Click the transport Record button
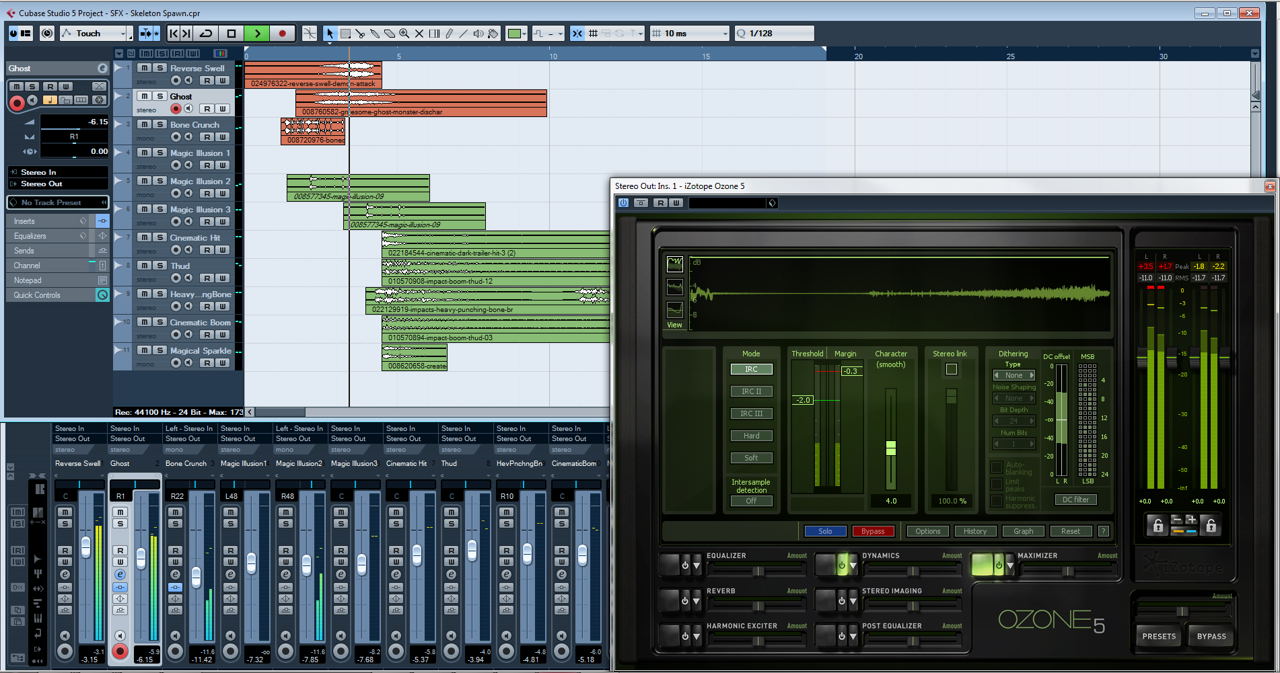This screenshot has height=673, width=1280. [282, 34]
